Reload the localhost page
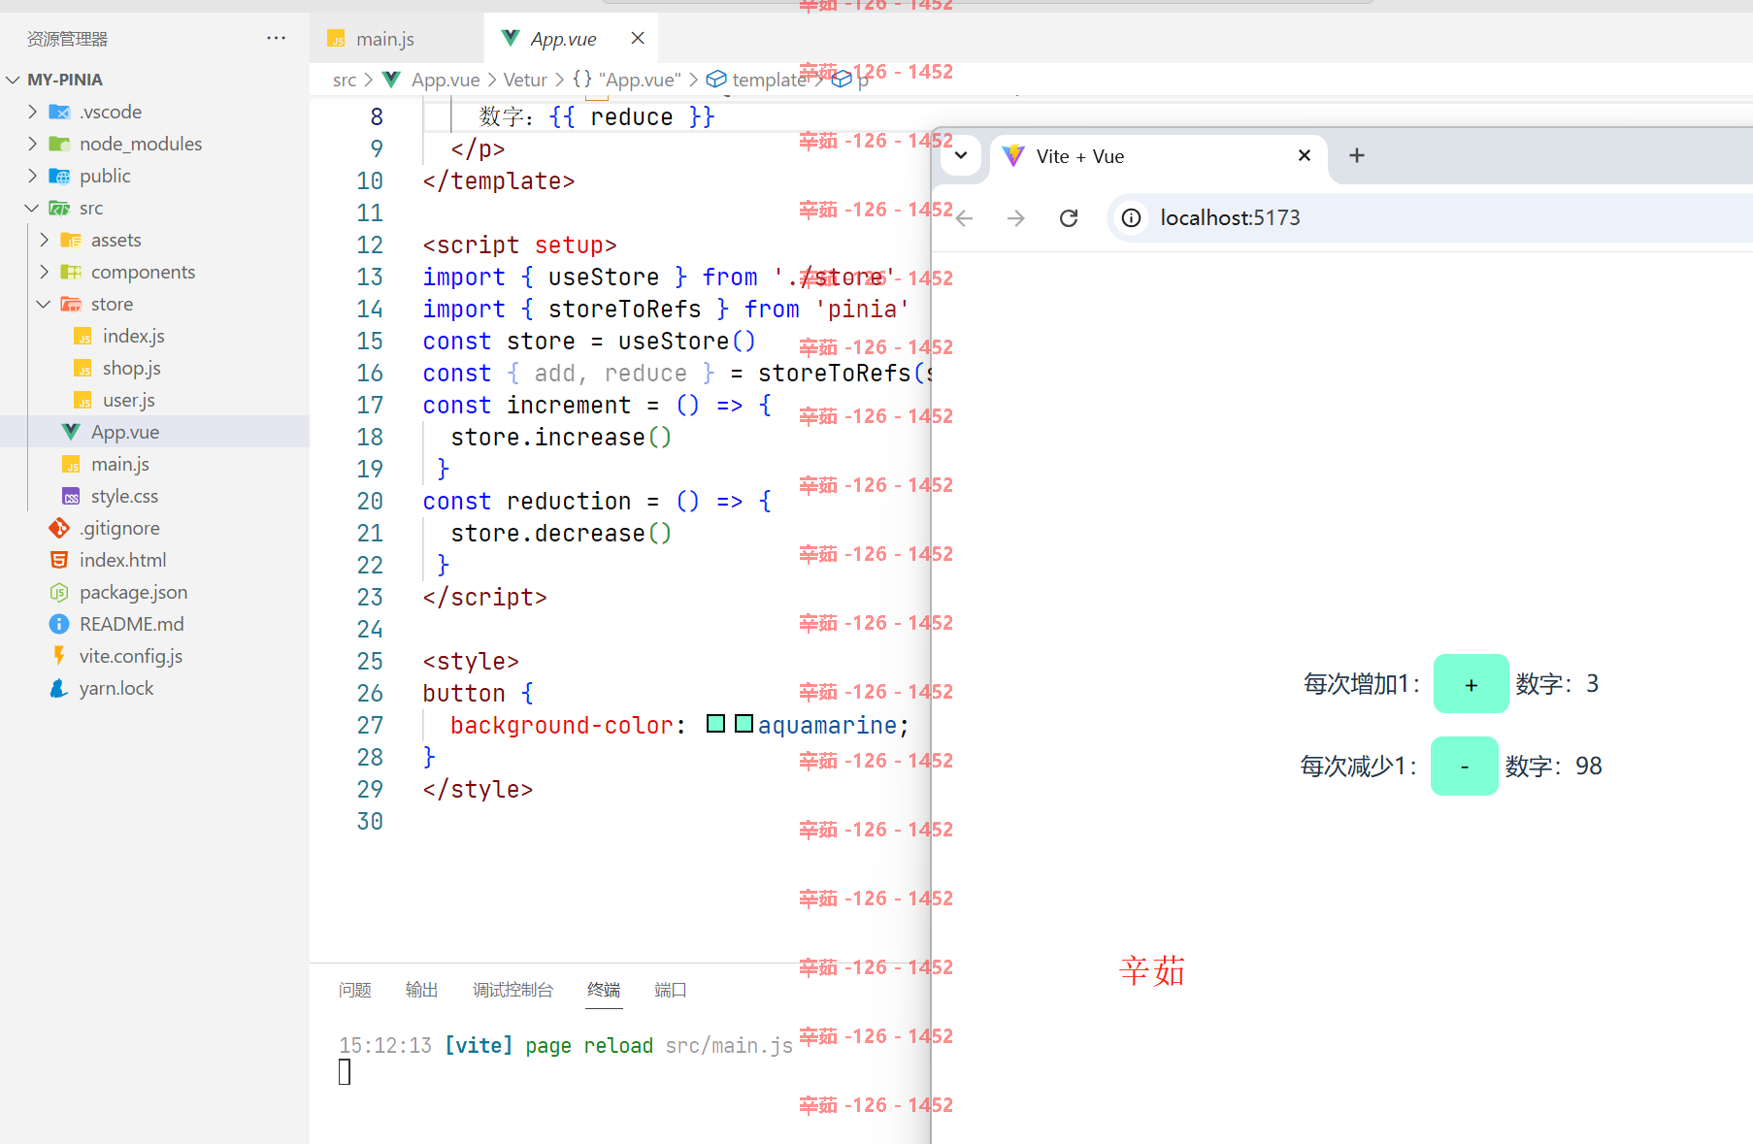Image resolution: width=1753 pixels, height=1144 pixels. 1069,218
